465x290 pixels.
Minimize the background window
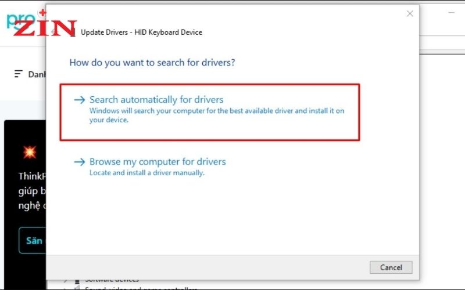pos(452,13)
